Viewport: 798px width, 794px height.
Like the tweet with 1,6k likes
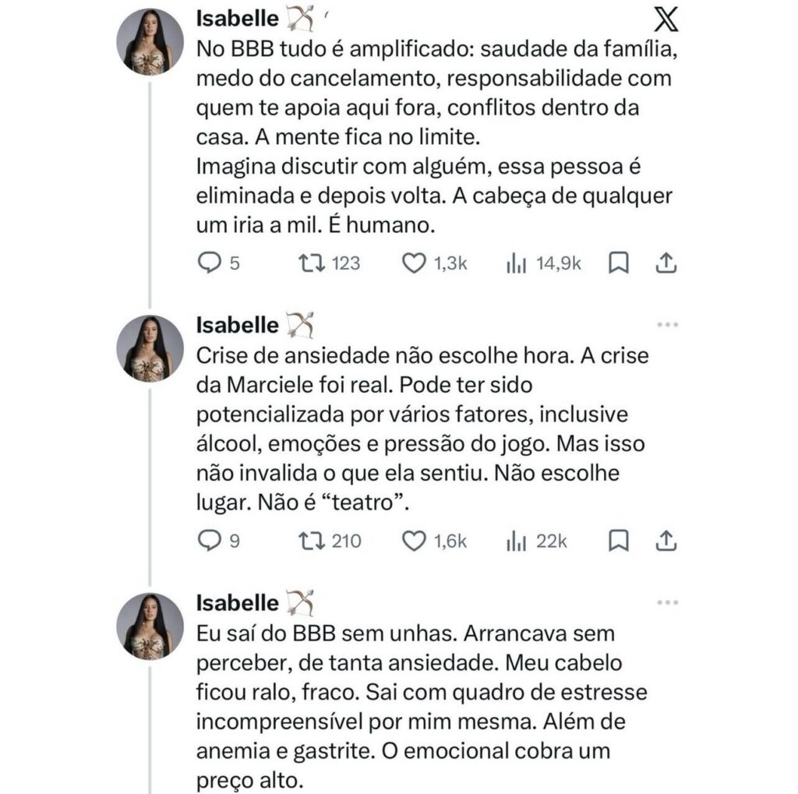pyautogui.click(x=414, y=541)
